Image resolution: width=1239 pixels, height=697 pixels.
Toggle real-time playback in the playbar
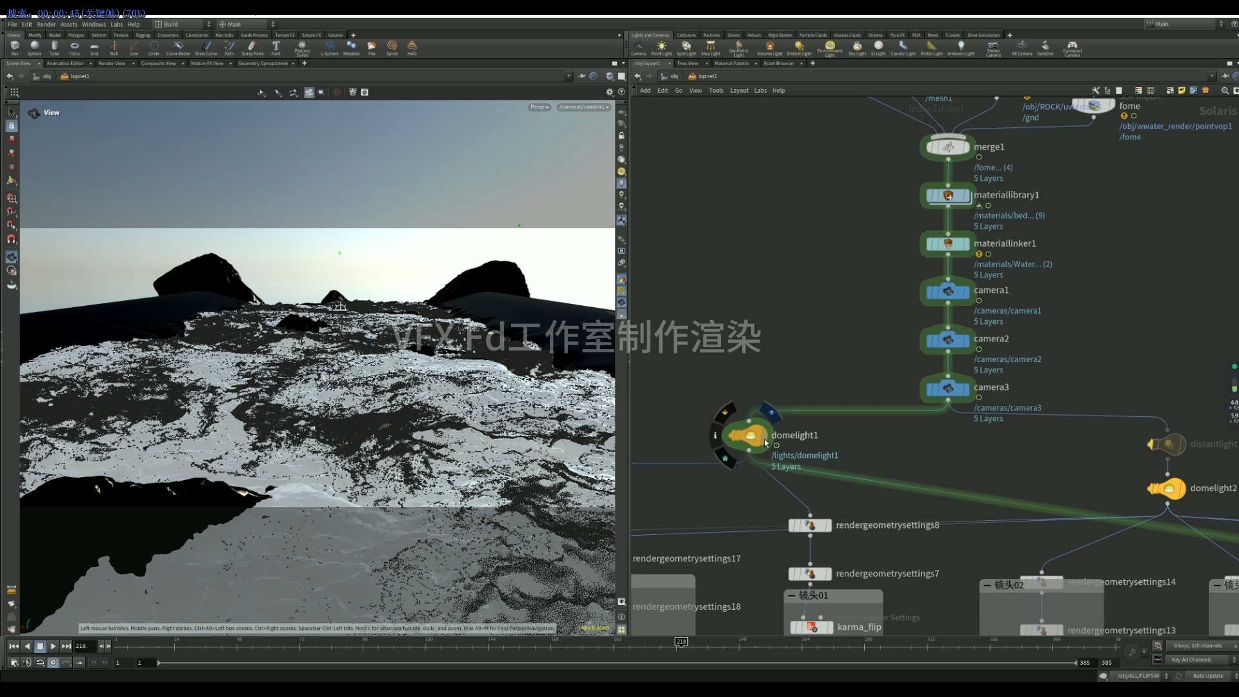tap(54, 662)
